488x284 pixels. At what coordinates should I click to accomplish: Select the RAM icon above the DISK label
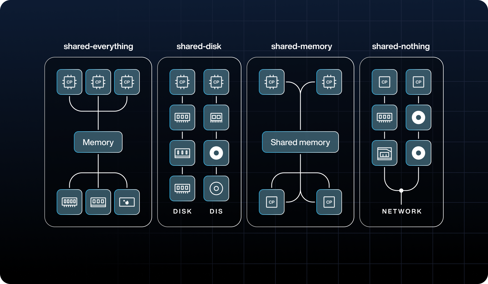click(182, 188)
